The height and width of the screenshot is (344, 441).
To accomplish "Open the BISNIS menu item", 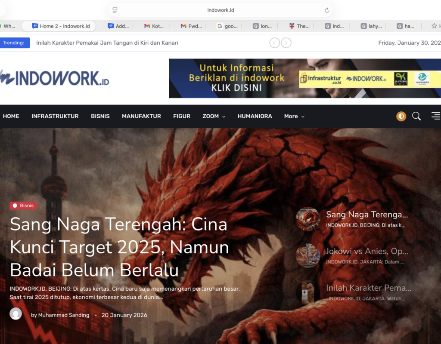I will click(100, 116).
